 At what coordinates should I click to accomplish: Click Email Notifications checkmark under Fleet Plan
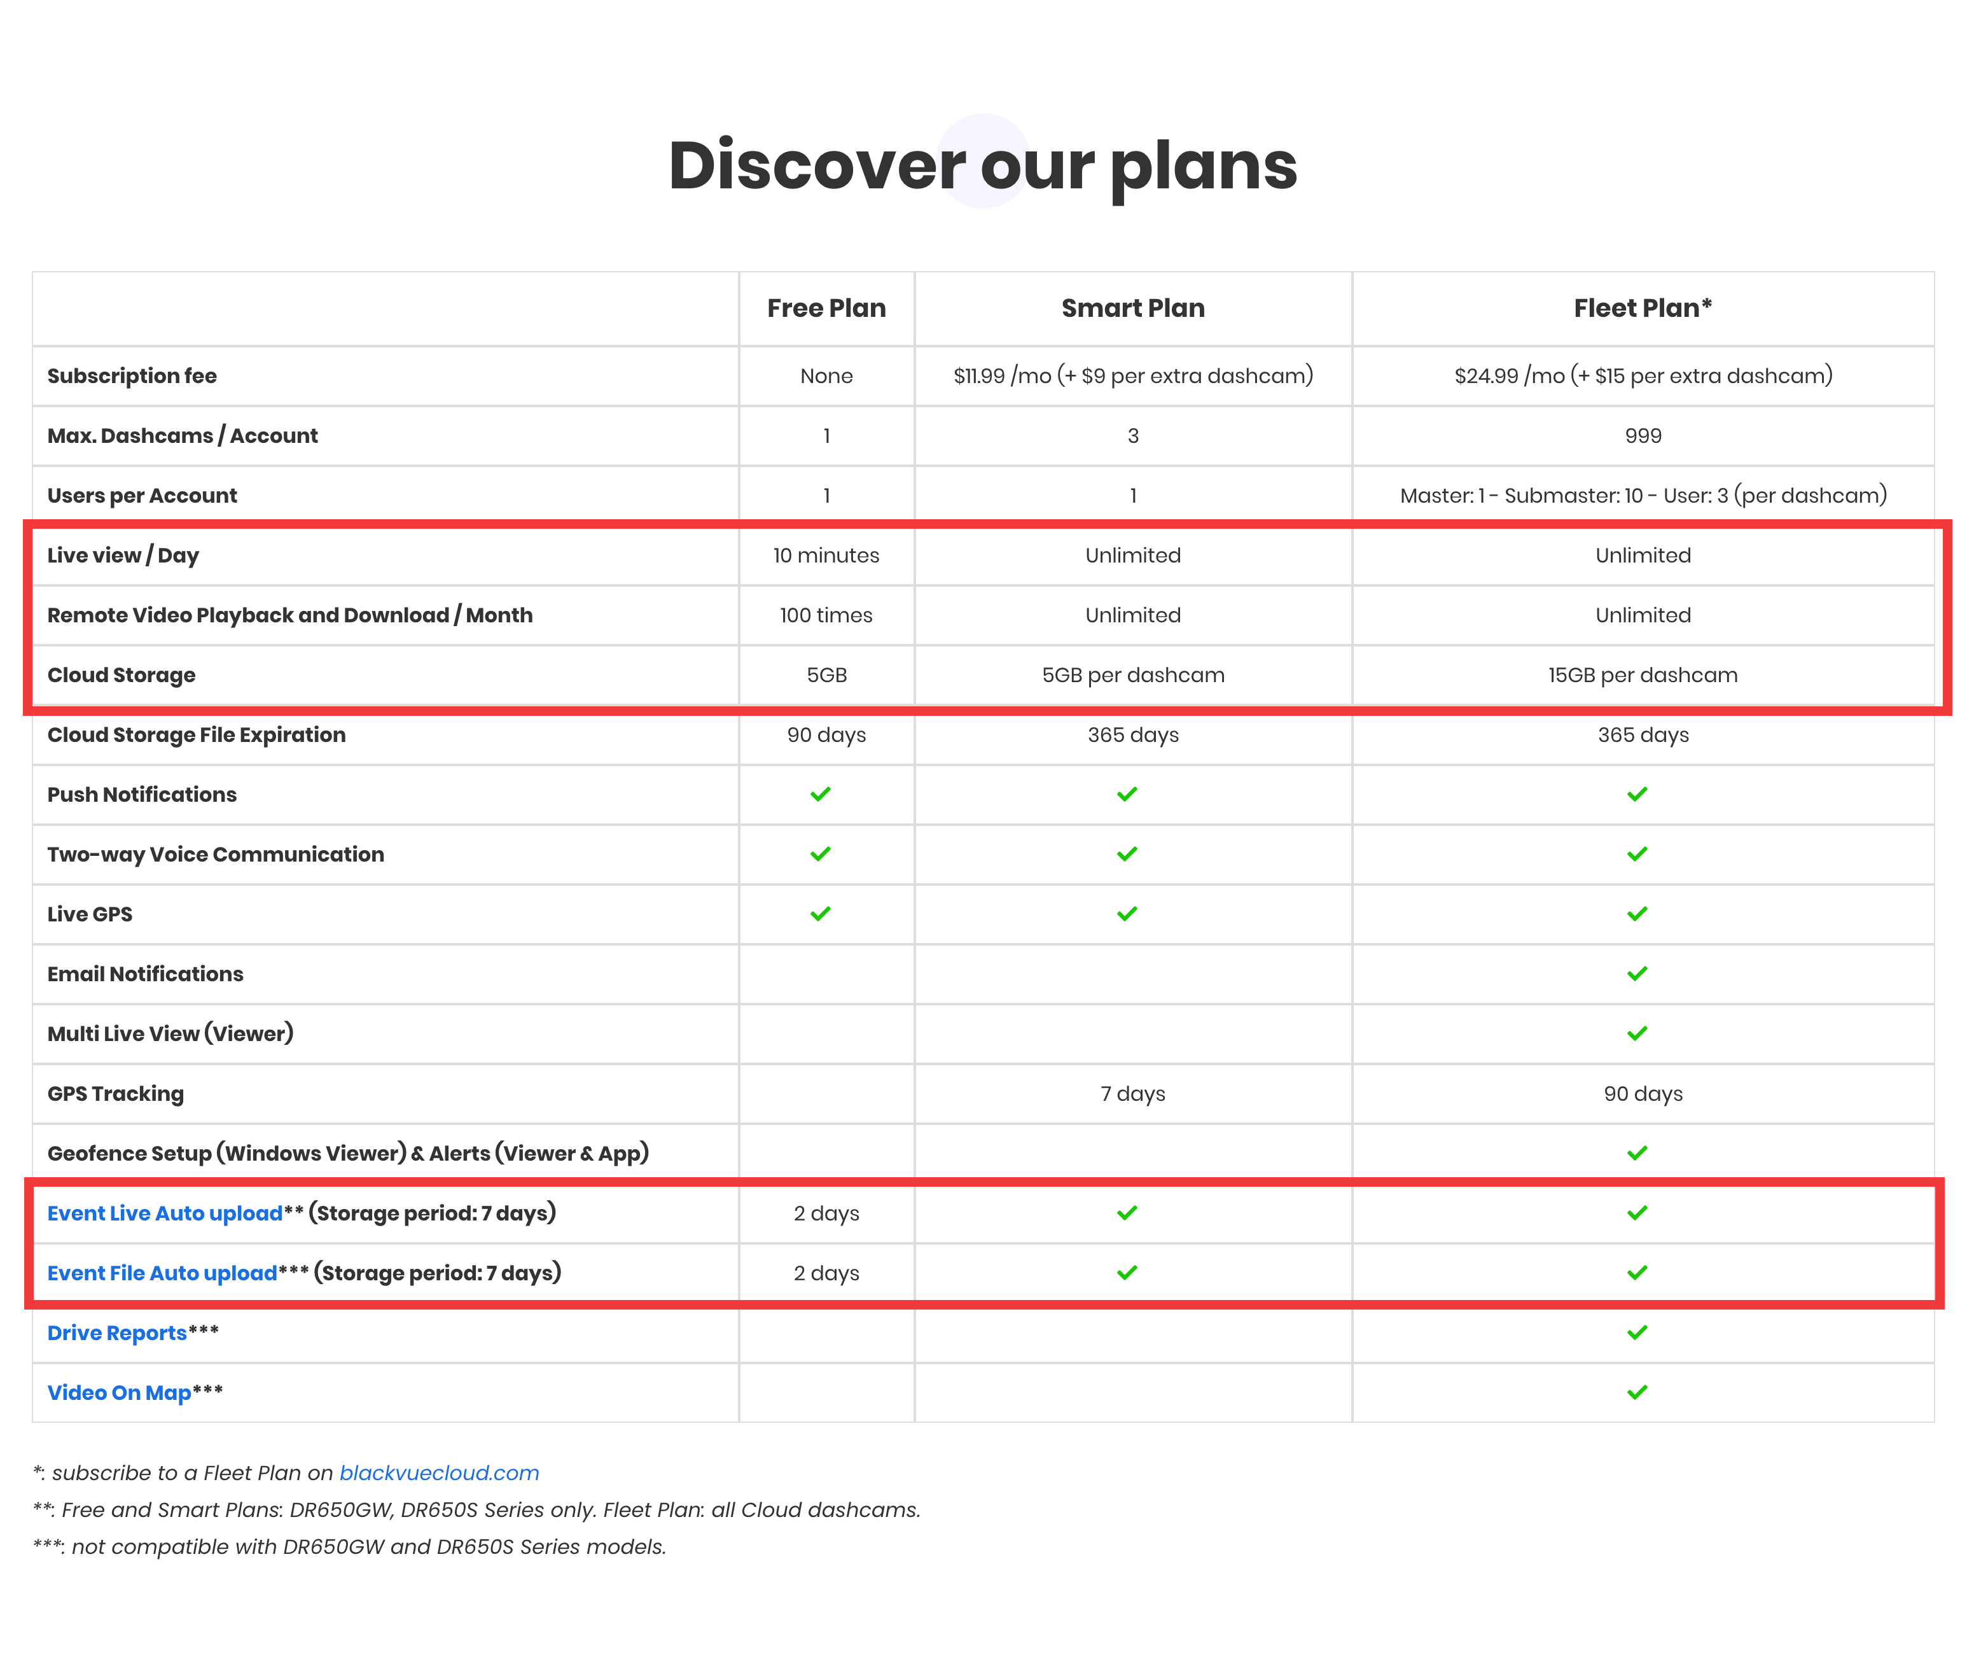(x=1637, y=974)
